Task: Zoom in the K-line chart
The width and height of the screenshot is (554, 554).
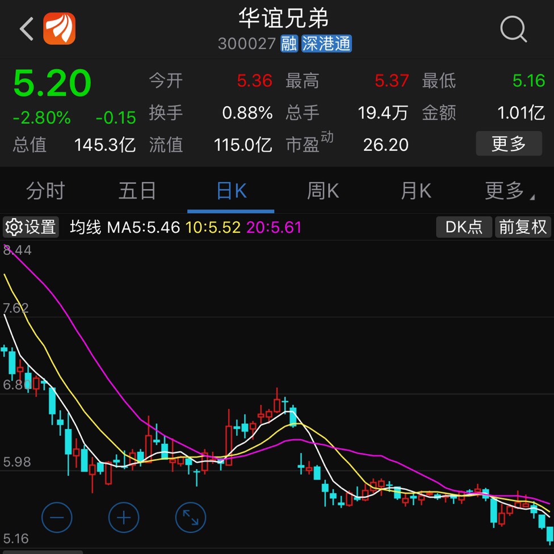Action: pos(124,517)
